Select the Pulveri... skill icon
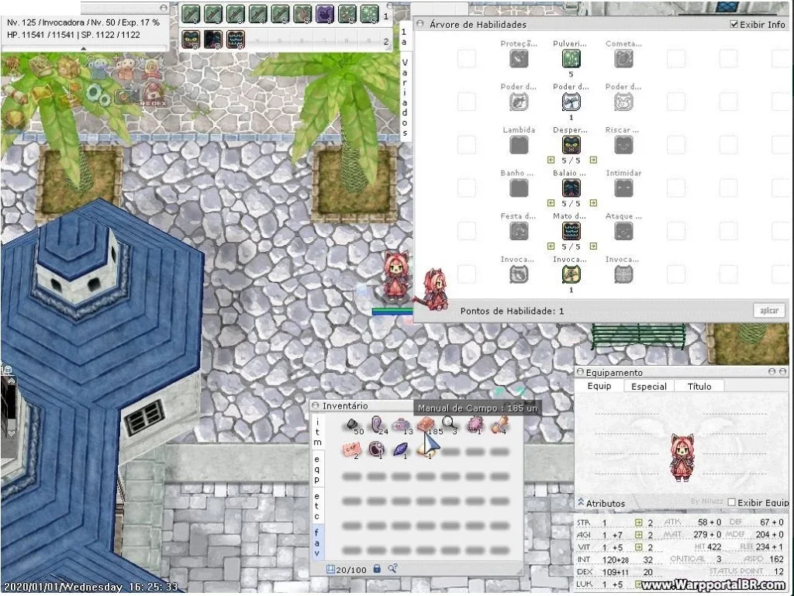 point(571,59)
